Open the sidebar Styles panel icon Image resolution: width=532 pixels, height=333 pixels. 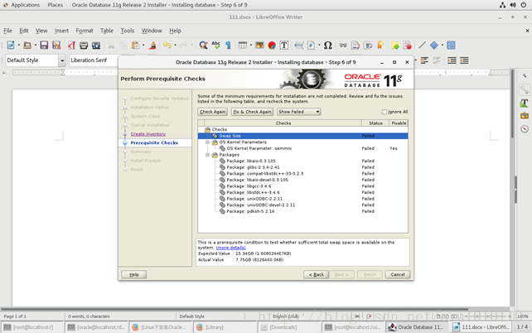coord(525,103)
